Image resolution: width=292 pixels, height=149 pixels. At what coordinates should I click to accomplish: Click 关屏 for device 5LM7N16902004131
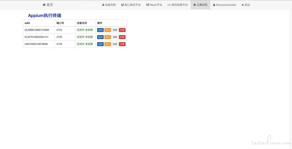click(x=122, y=37)
